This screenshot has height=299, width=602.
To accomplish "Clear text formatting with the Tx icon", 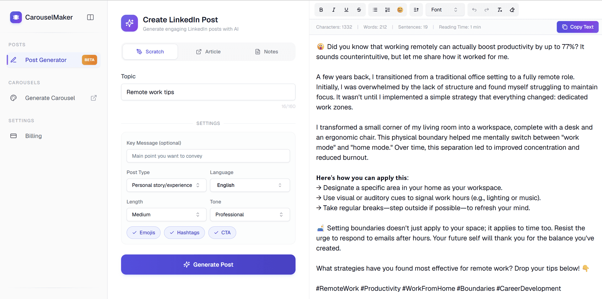I will [x=500, y=10].
